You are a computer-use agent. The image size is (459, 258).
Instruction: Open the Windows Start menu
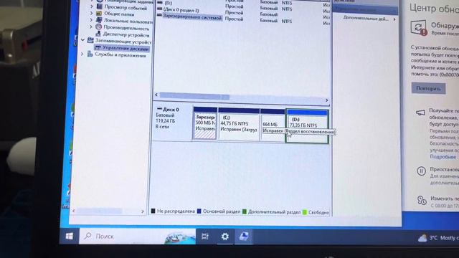(70, 236)
